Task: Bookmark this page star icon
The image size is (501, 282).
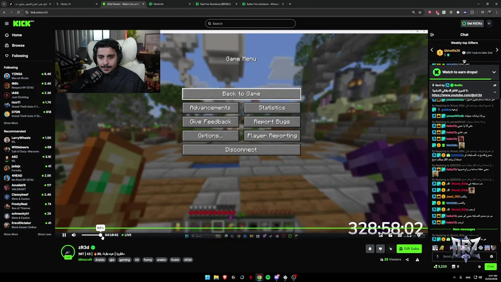Action: pos(420,12)
